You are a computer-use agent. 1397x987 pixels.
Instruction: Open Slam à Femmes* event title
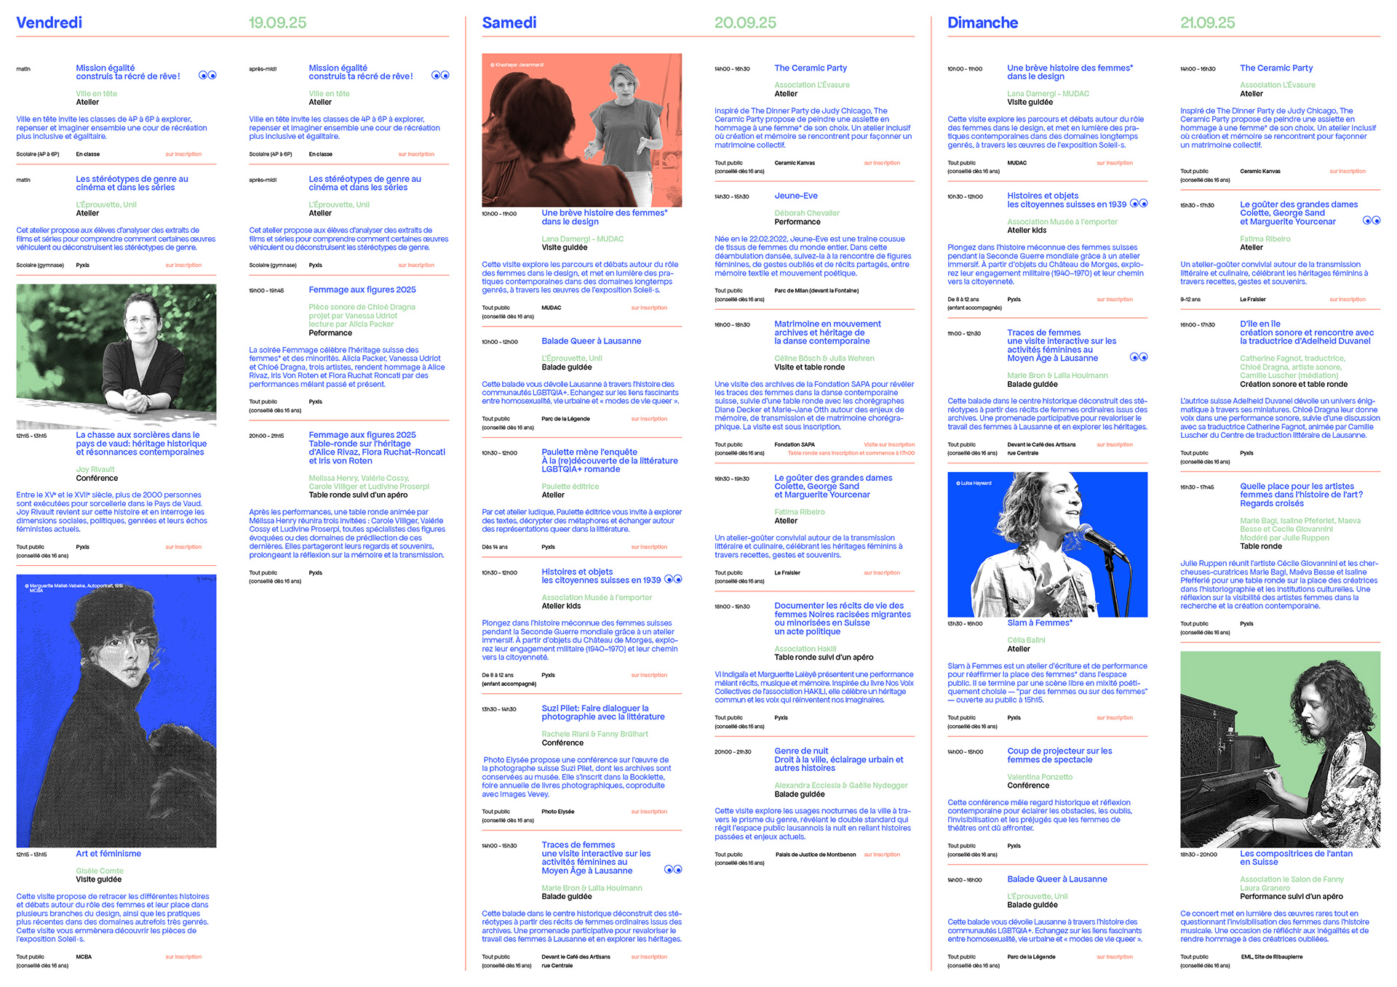pyautogui.click(x=1039, y=623)
